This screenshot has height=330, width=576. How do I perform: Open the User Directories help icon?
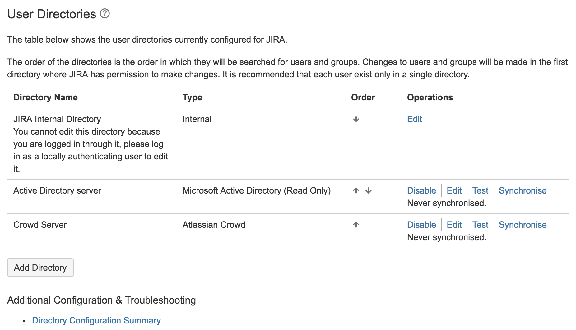(x=105, y=14)
